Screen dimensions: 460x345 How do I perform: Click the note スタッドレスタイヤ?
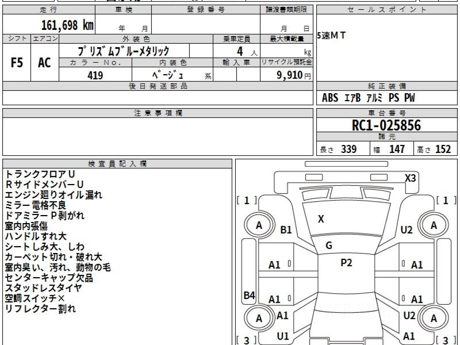coord(44,288)
